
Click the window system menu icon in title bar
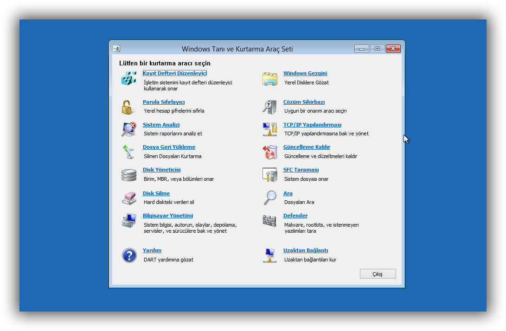(x=116, y=49)
